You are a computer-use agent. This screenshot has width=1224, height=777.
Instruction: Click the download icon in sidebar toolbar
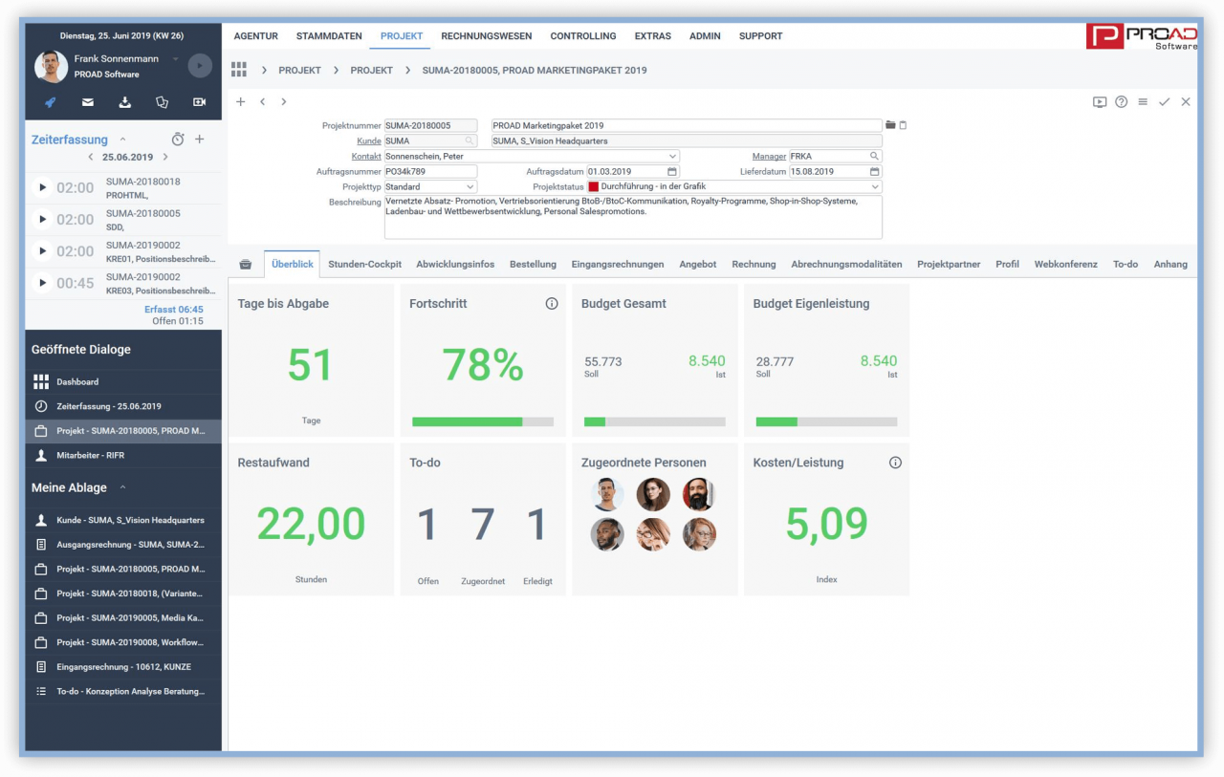point(124,102)
